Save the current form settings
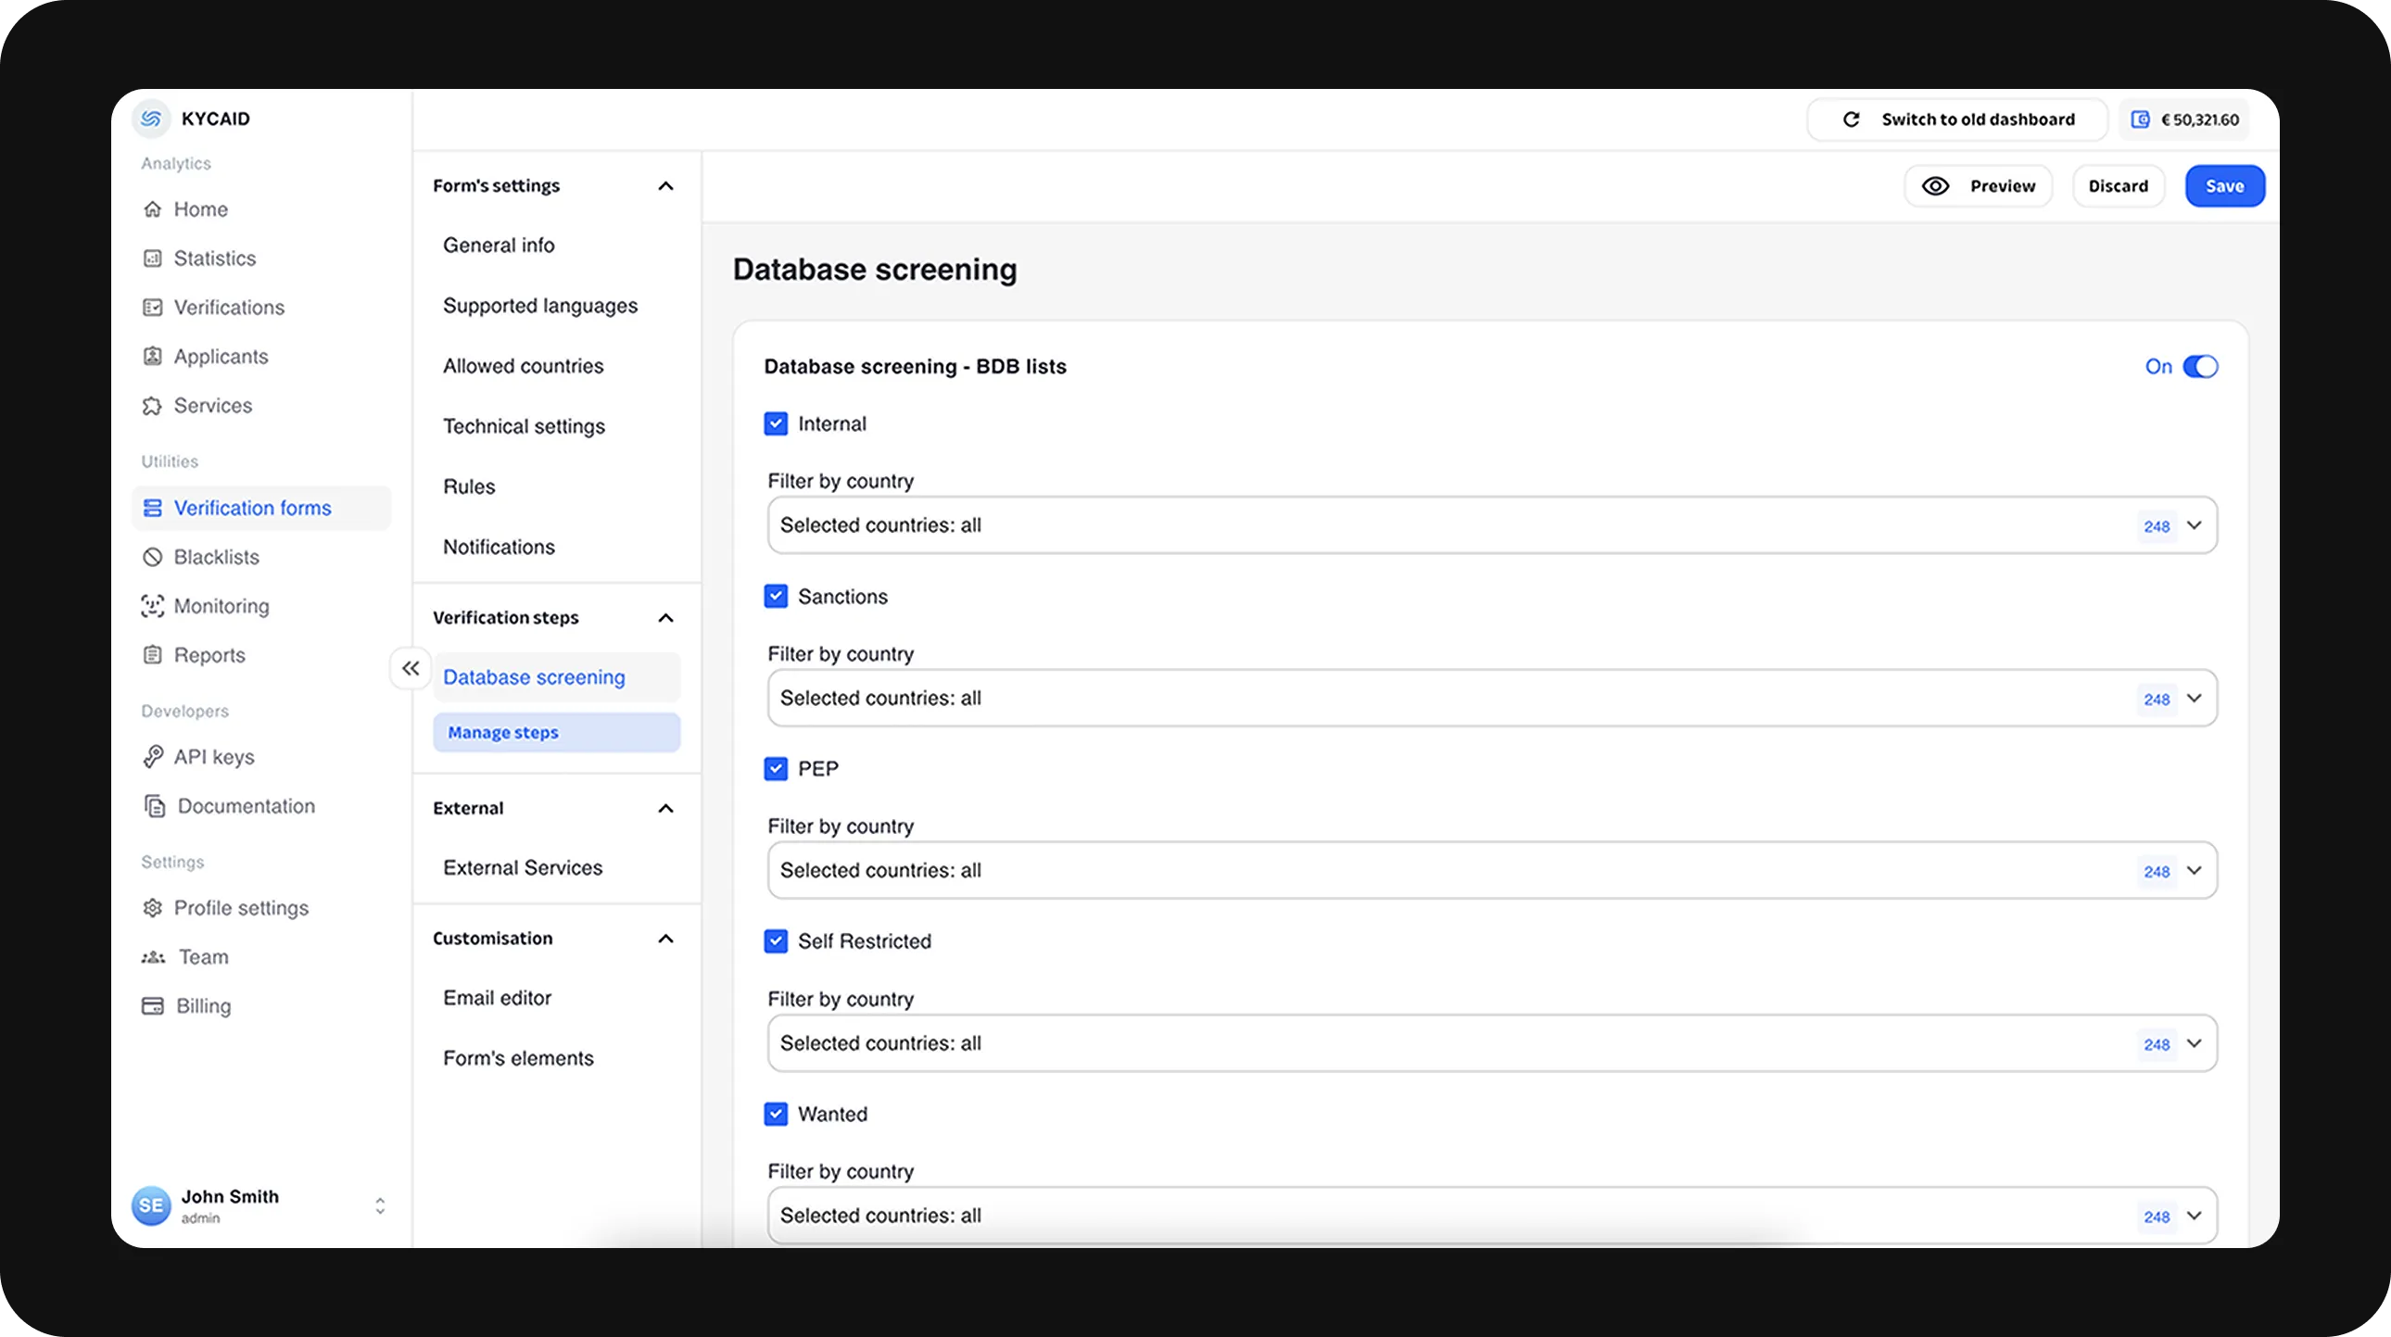Image resolution: width=2391 pixels, height=1337 pixels. tap(2223, 185)
